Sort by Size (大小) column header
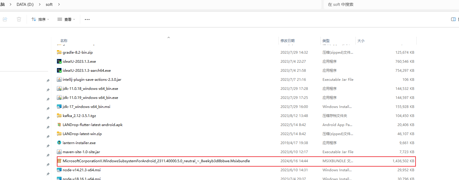The height and width of the screenshot is (180, 459). [x=361, y=41]
